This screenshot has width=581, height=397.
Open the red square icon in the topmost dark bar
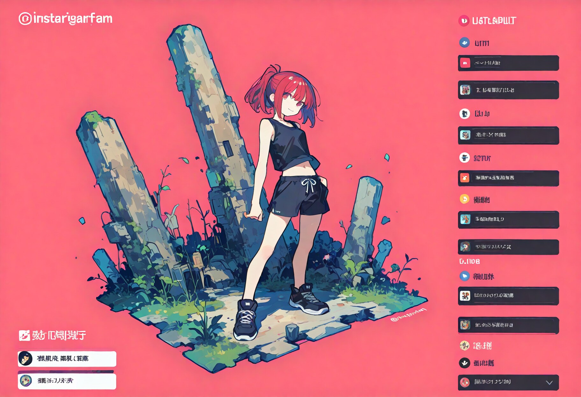point(465,63)
